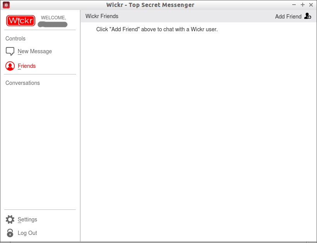Close the Wickr window
Image resolution: width=317 pixels, height=243 pixels.
pos(311,5)
